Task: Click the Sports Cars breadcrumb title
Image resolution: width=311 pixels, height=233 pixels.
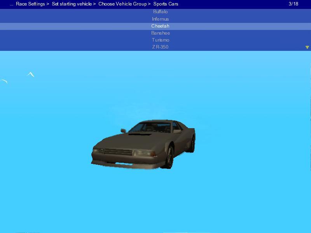Action: [x=166, y=4]
